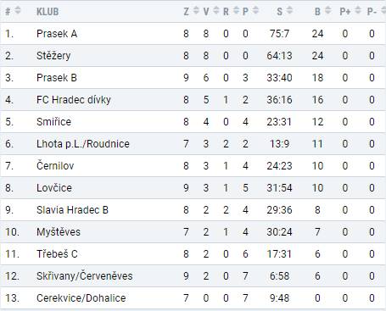Sort by V wins column arrows
The height and width of the screenshot is (311, 386).
coord(216,10)
